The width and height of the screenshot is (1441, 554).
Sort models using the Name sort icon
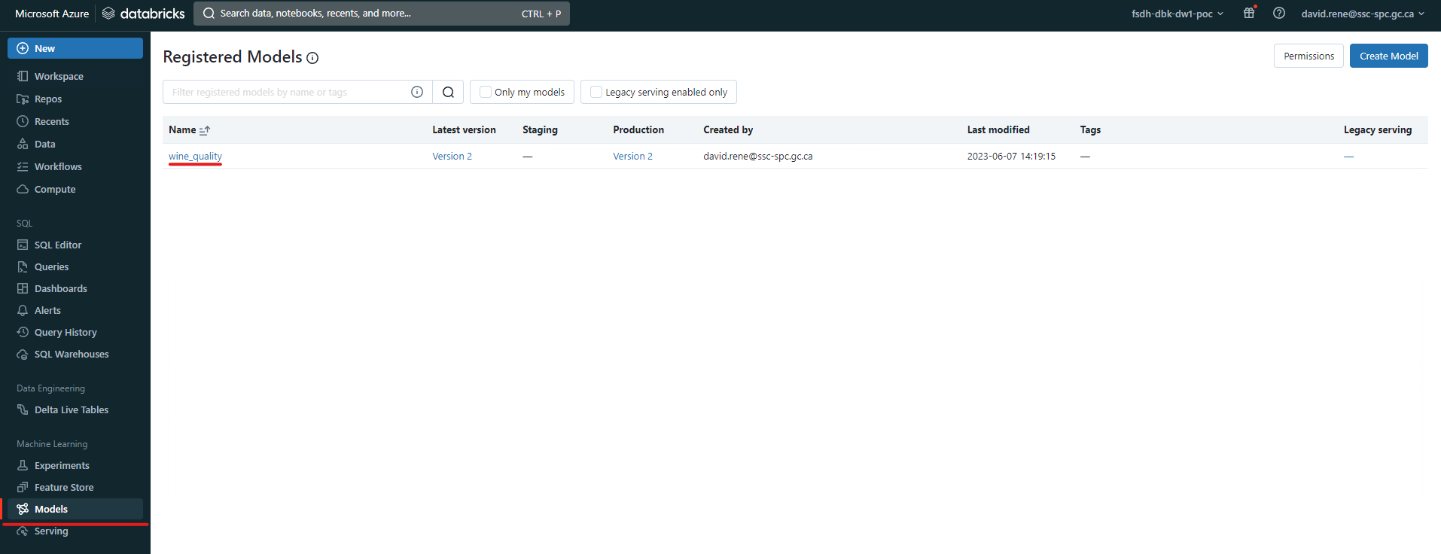(x=205, y=130)
